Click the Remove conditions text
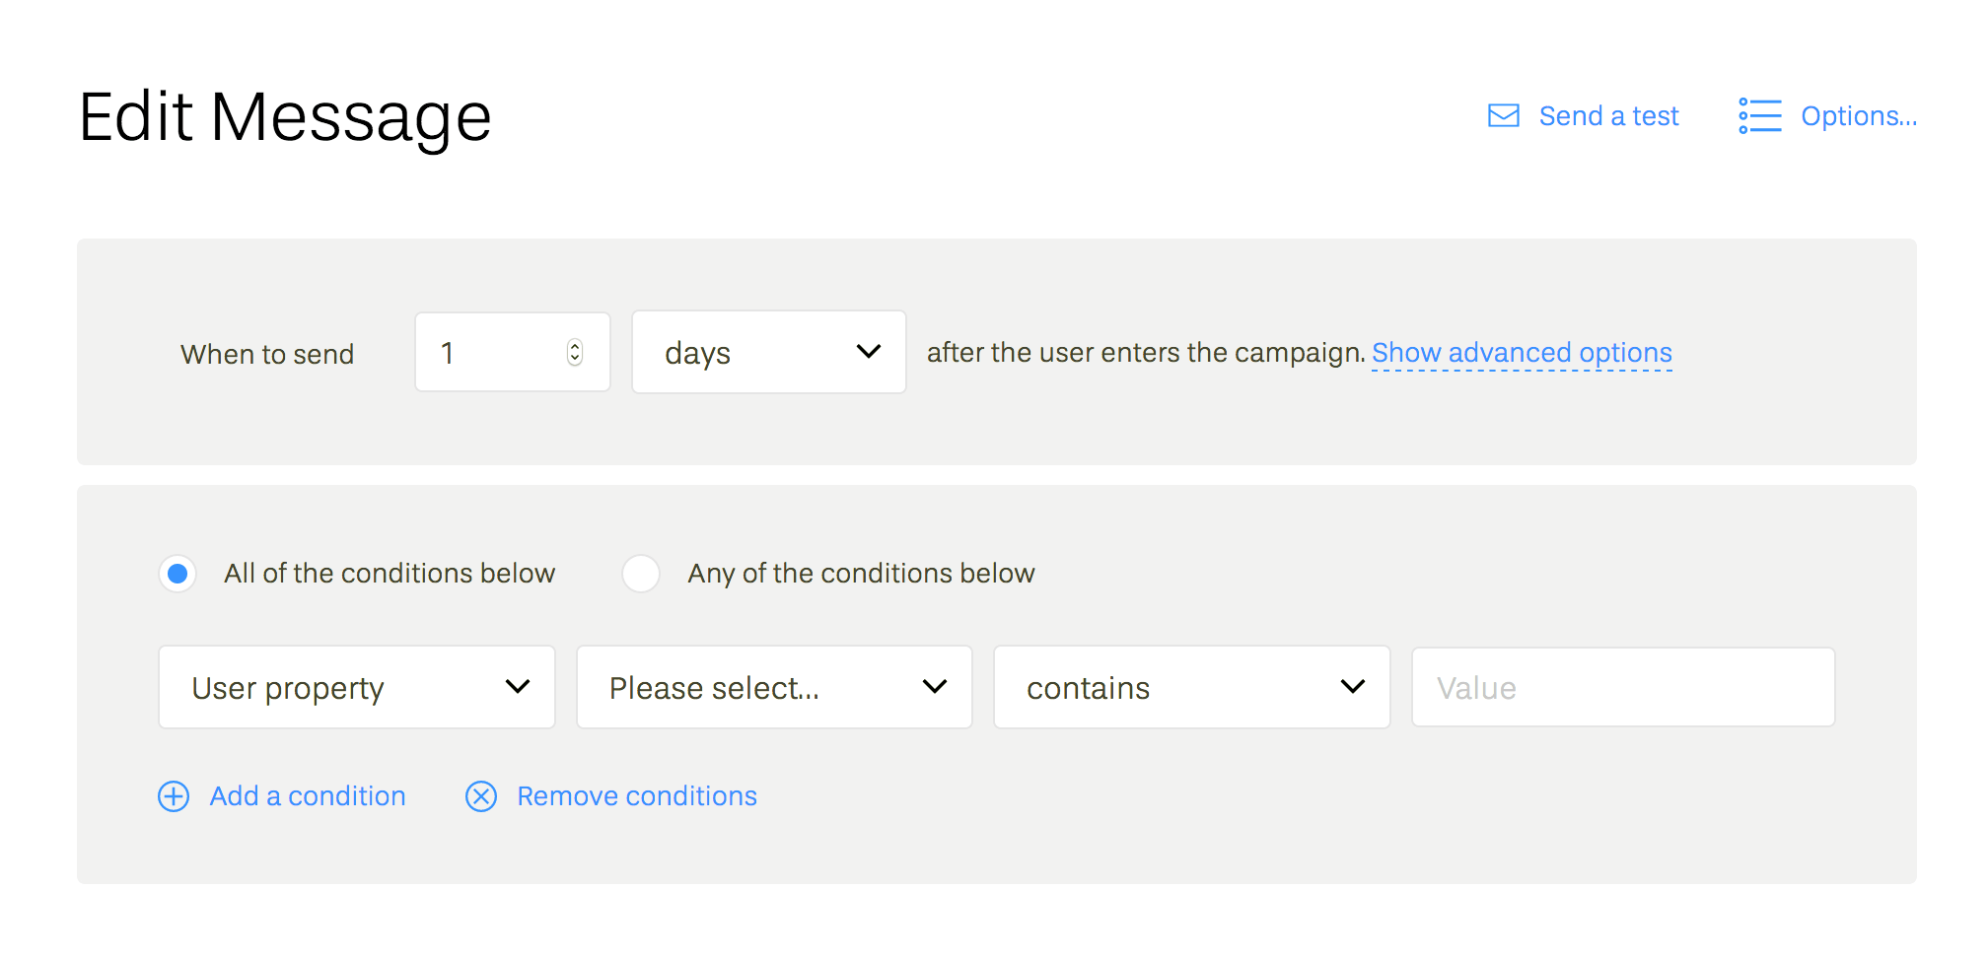Screen dimensions: 1988x960 tap(637, 796)
